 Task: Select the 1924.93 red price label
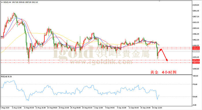(x=196, y=49)
